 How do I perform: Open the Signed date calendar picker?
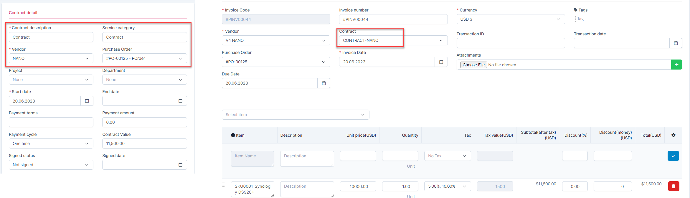[x=180, y=165]
